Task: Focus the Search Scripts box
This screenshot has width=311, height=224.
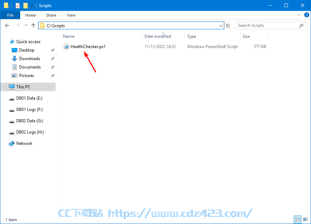Action: click(x=271, y=25)
